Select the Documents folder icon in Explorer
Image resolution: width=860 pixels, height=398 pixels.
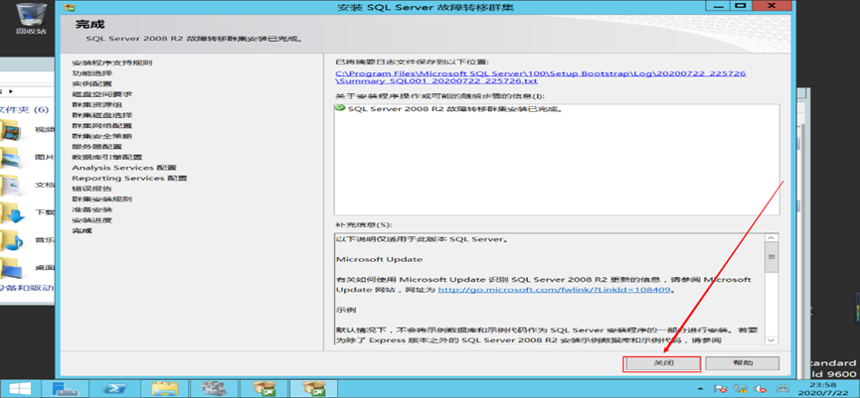[x=10, y=185]
